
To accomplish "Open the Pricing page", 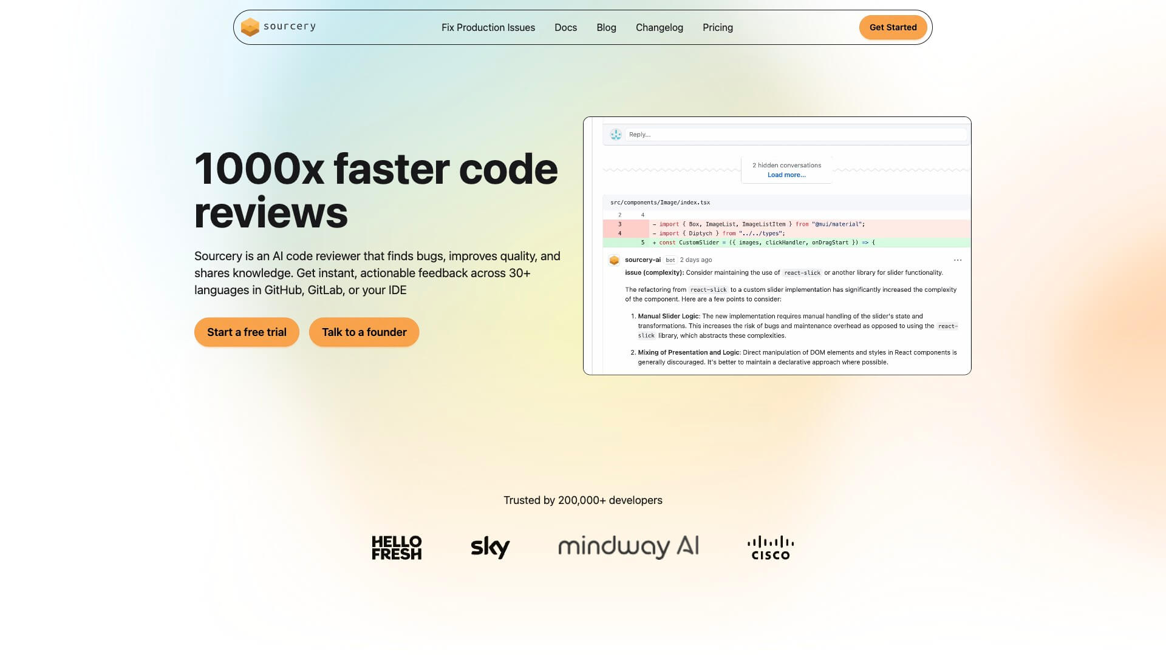I will (717, 28).
